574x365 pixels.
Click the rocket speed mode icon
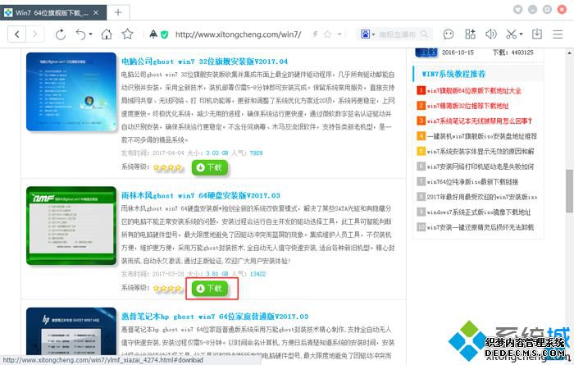153,34
